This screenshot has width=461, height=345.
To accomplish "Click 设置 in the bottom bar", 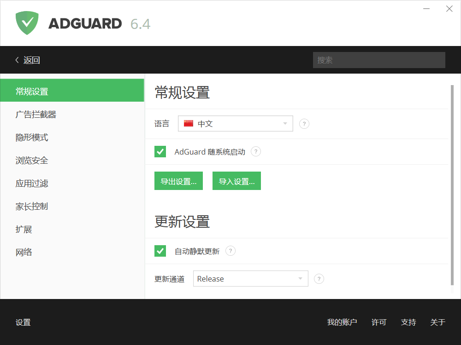I will pyautogui.click(x=23, y=322).
